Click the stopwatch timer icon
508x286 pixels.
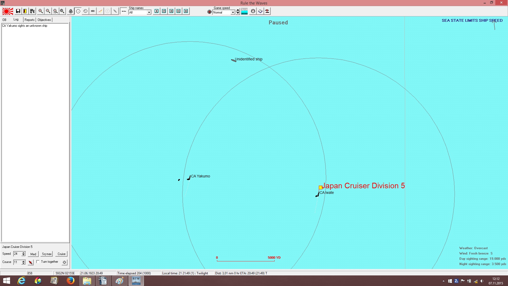coord(253,11)
